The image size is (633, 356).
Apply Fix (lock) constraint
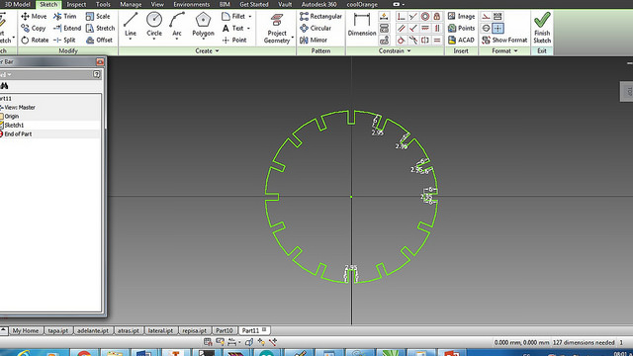tap(437, 16)
